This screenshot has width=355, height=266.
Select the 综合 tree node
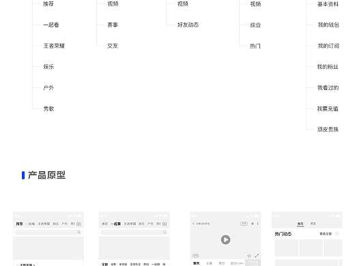pyautogui.click(x=255, y=25)
